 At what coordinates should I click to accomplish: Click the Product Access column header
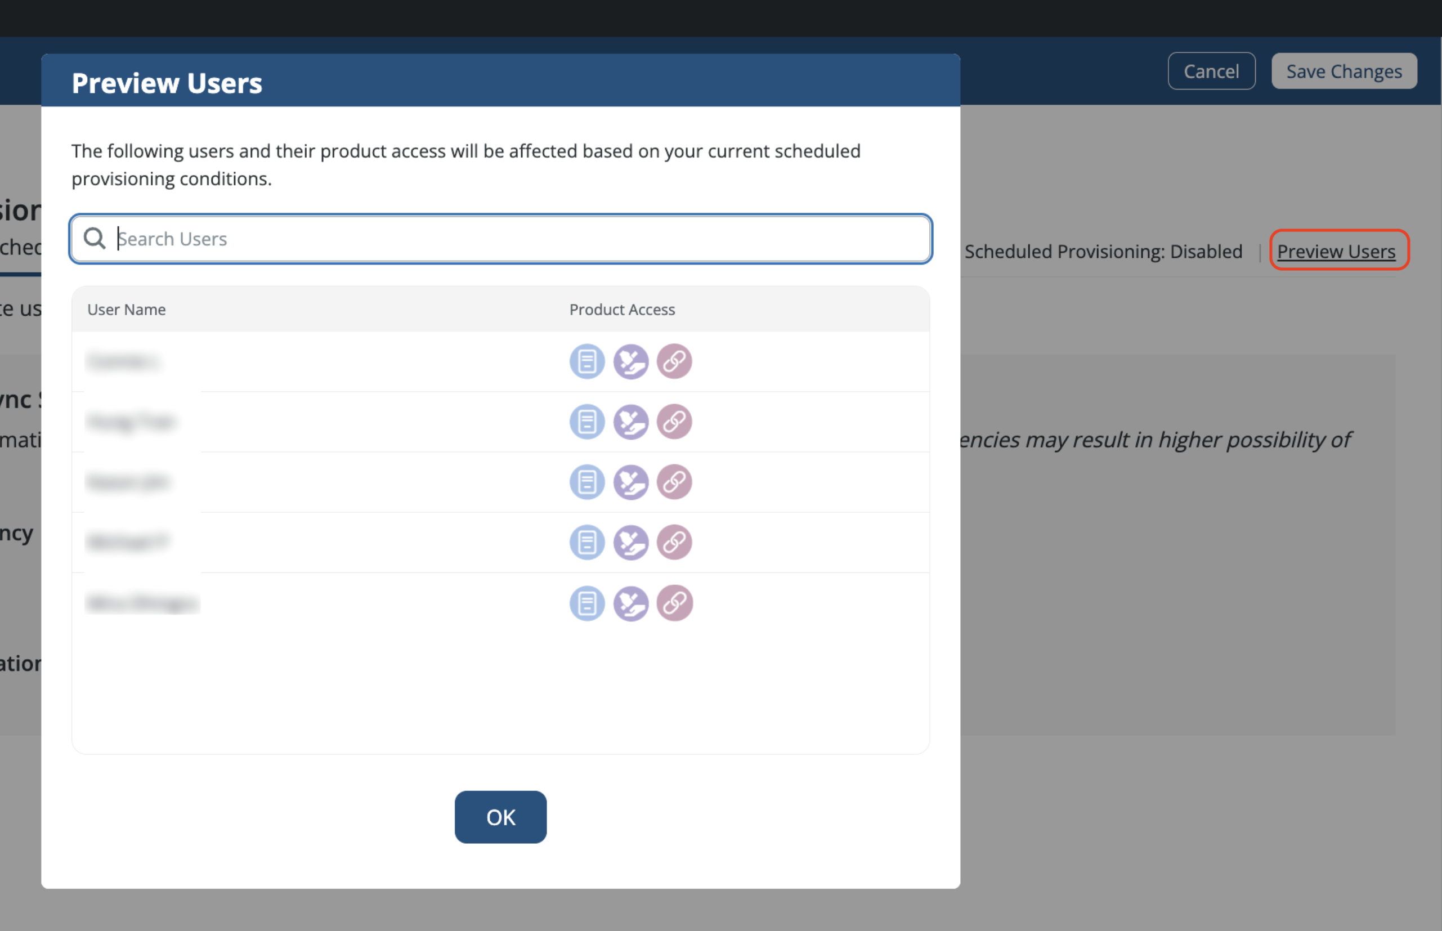[622, 310]
